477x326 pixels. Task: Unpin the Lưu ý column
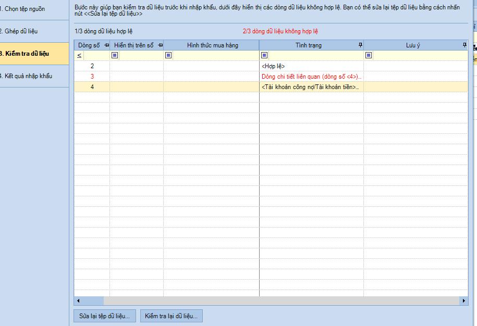pyautogui.click(x=464, y=45)
